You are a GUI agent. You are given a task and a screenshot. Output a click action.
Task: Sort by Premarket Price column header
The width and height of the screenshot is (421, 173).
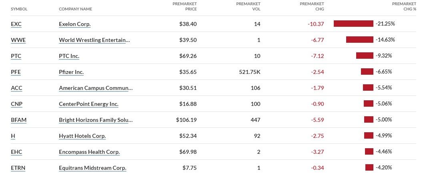pos(184,6)
